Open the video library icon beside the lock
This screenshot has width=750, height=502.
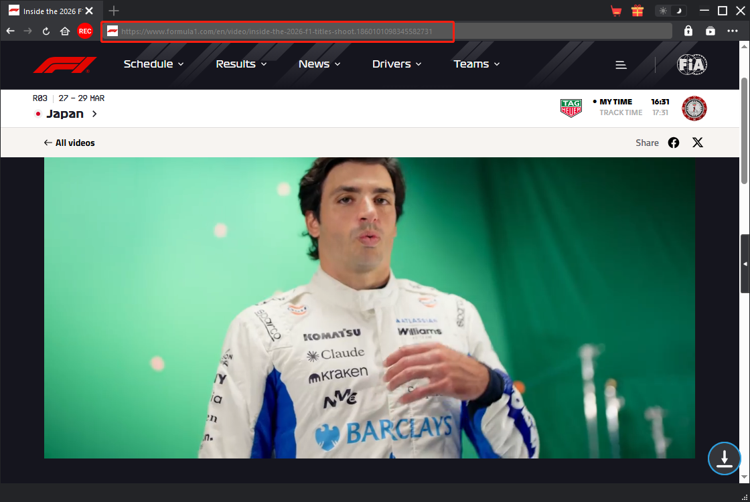coord(710,31)
